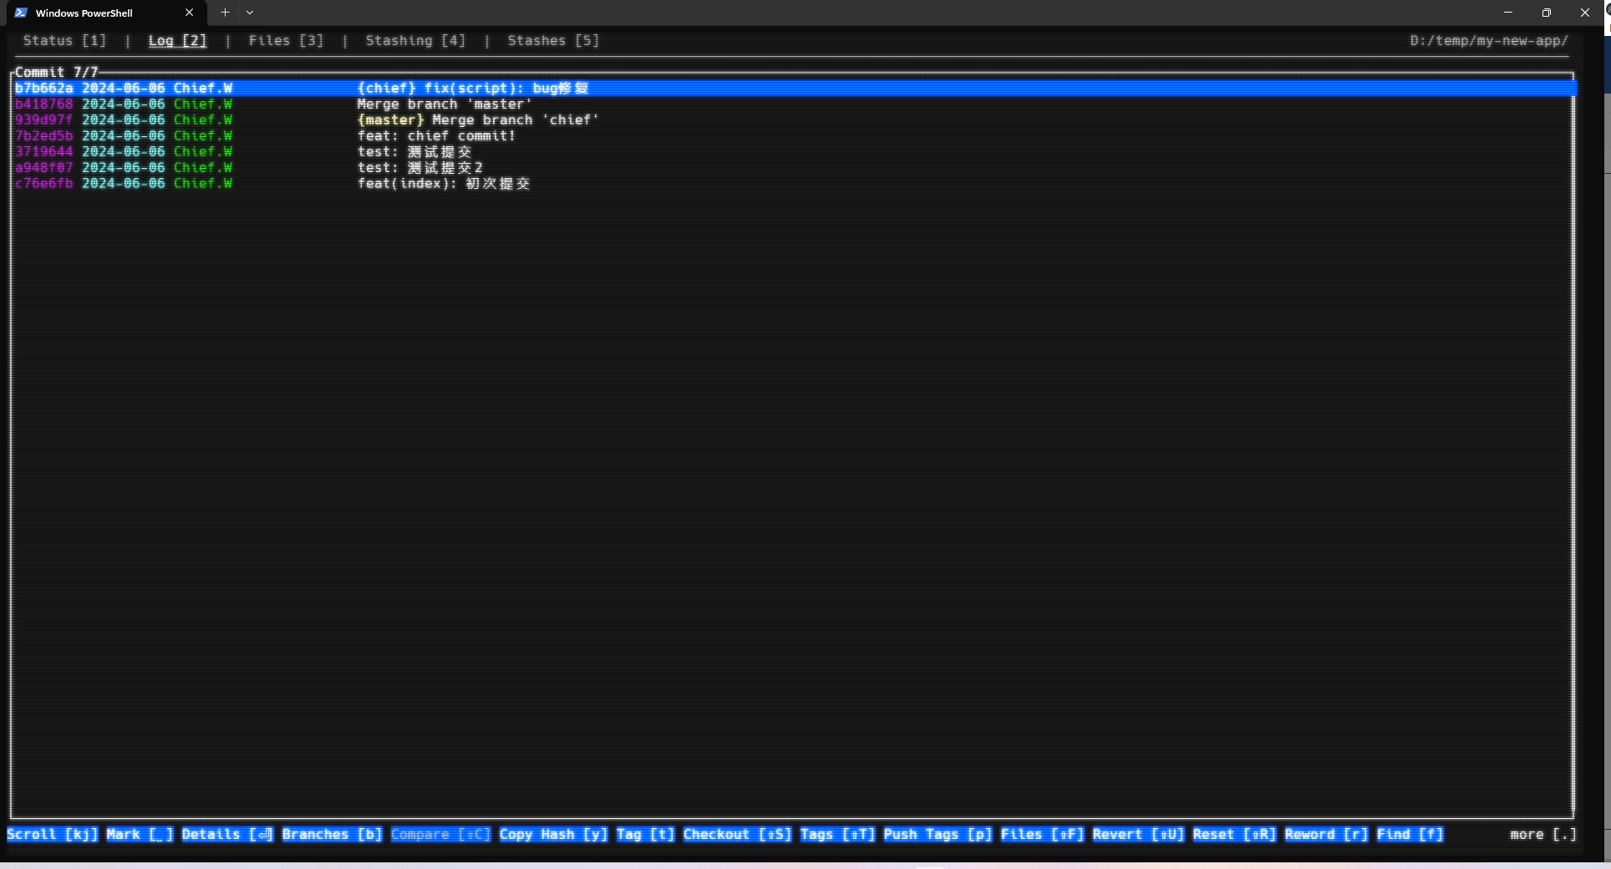Select commit c76e6fb feat(index) row
This screenshot has height=869, width=1611.
793,184
